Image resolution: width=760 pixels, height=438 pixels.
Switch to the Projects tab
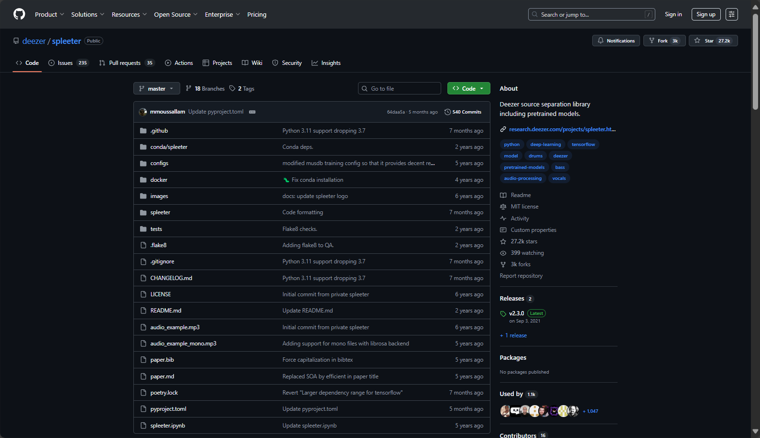click(x=217, y=63)
